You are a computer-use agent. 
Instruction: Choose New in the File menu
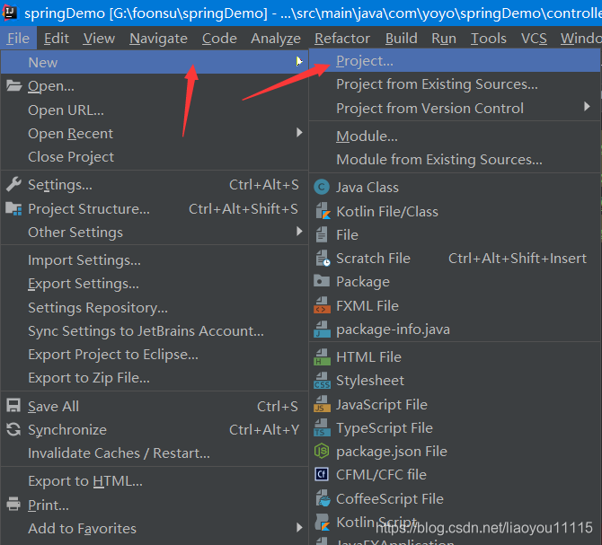[155, 62]
